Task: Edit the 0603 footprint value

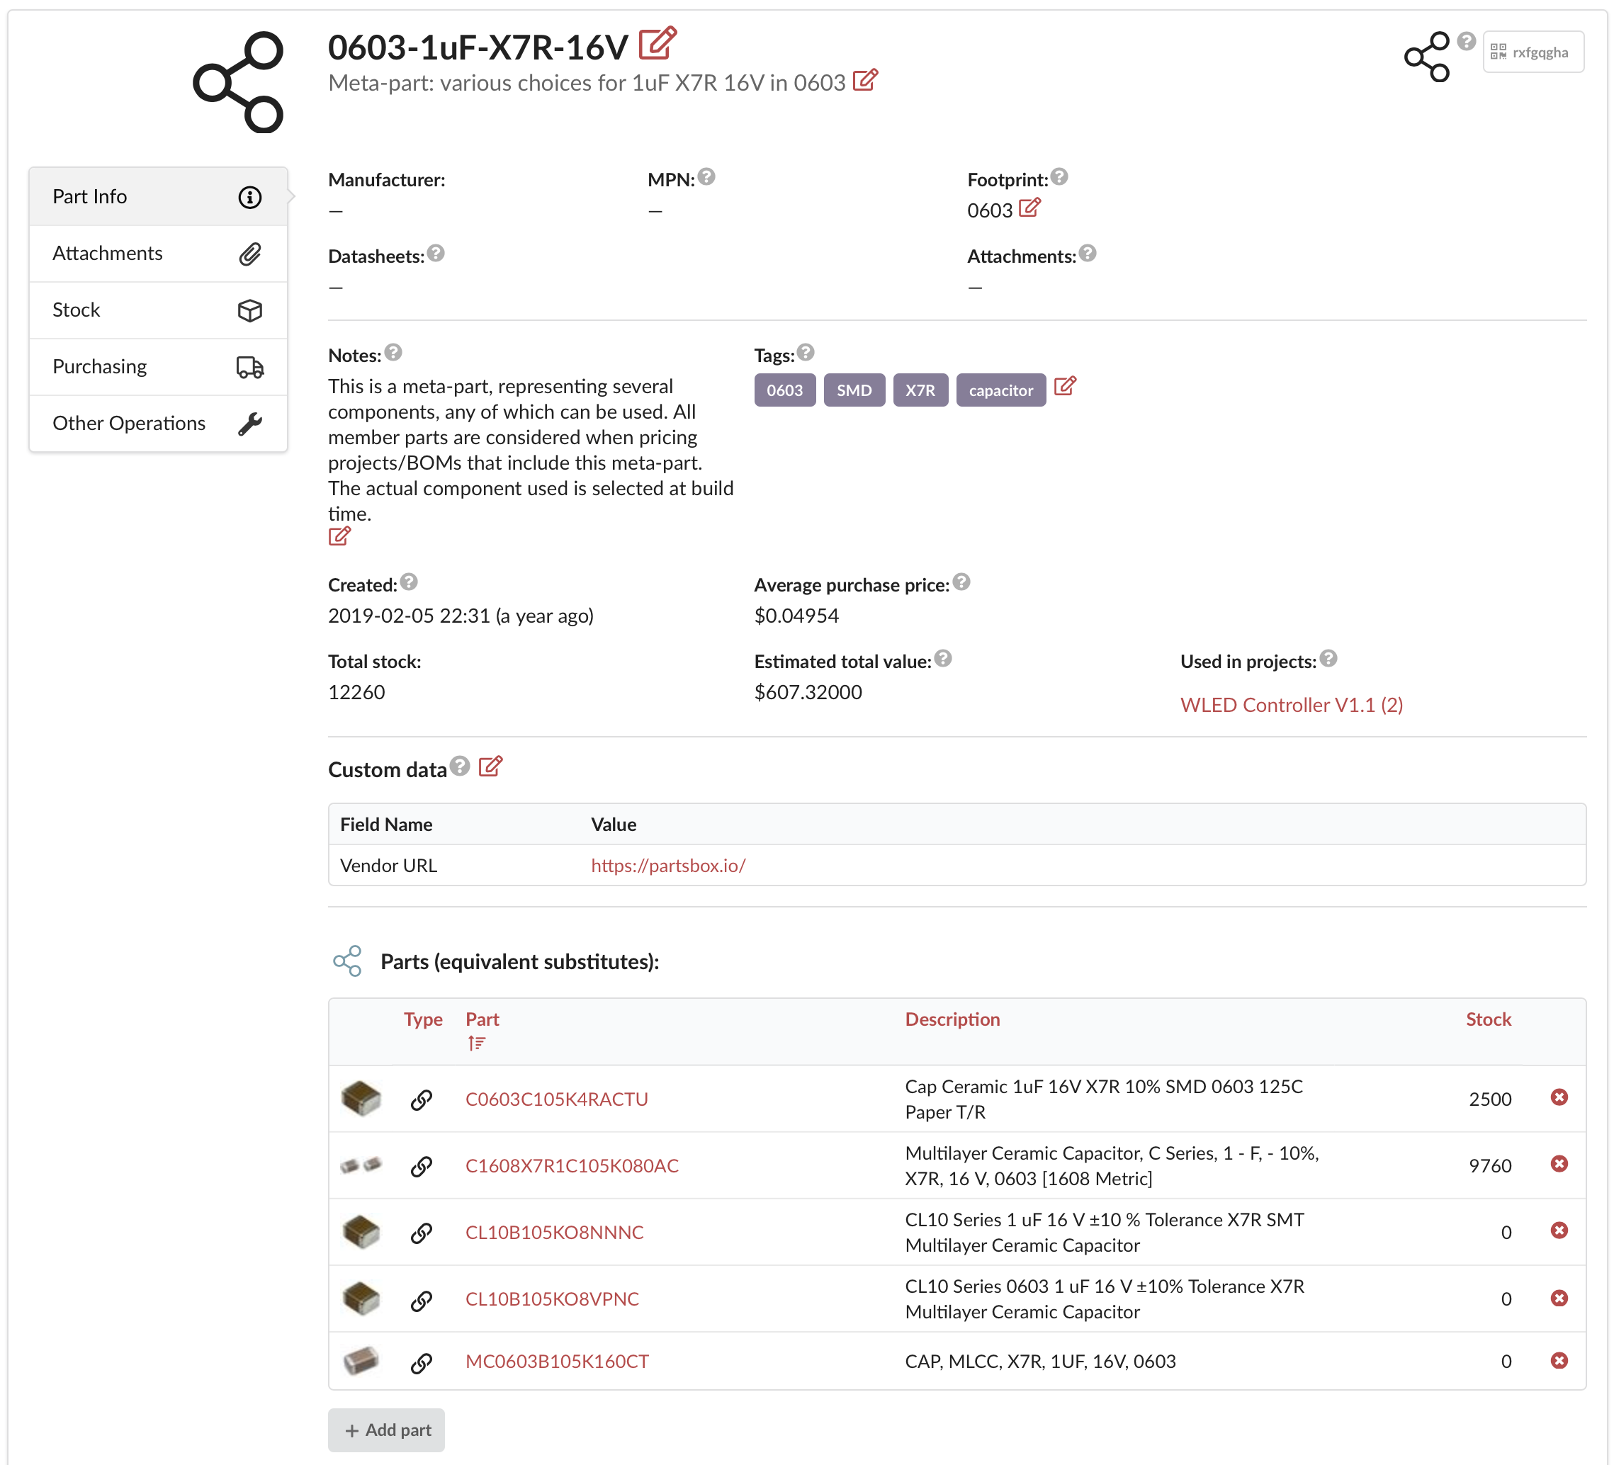Action: (1029, 208)
